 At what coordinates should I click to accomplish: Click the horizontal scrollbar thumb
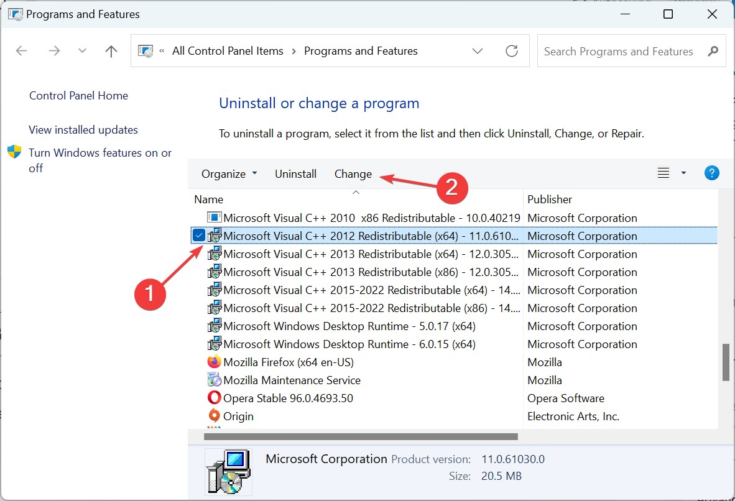361,437
